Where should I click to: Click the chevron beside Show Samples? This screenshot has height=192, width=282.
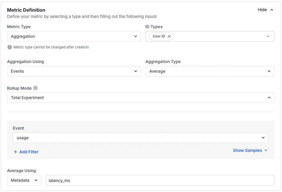tap(266, 150)
